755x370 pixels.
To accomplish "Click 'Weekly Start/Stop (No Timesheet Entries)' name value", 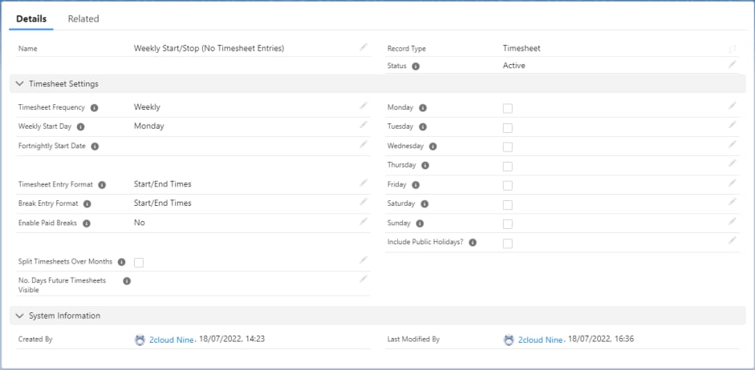I will pyautogui.click(x=209, y=48).
